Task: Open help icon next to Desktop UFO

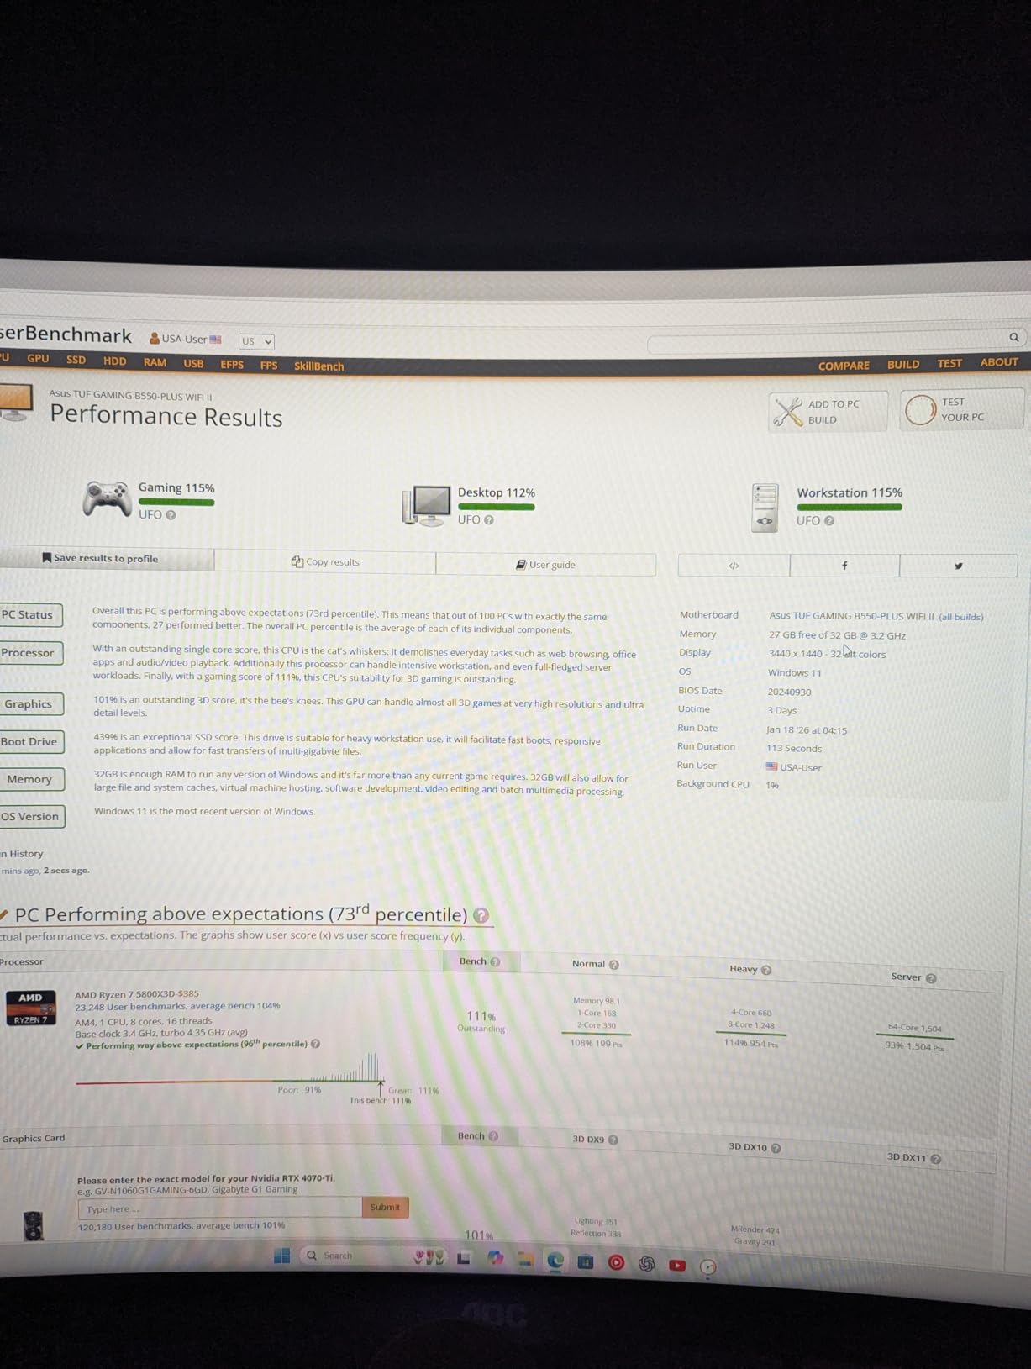Action: click(x=489, y=520)
